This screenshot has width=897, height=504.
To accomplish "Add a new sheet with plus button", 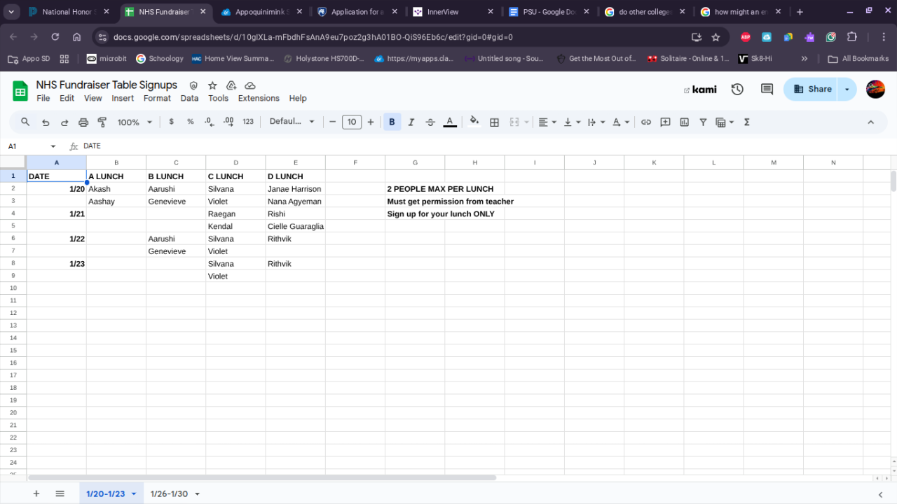I will click(36, 493).
